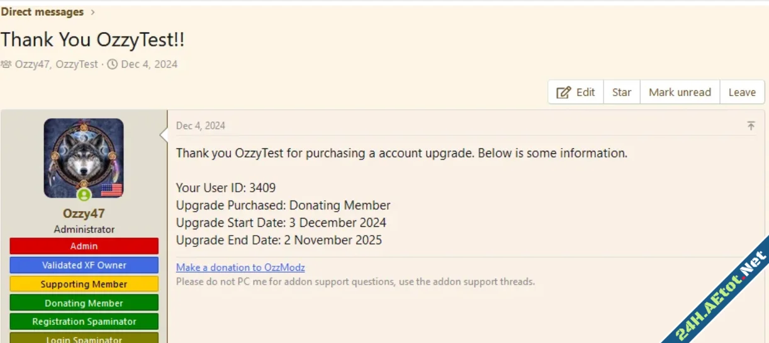Click the clock icon near date
Image resolution: width=769 pixels, height=343 pixels.
(x=113, y=64)
